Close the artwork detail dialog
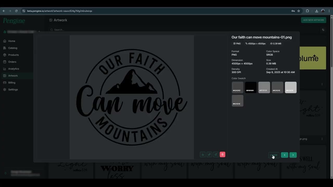 pyautogui.click(x=274, y=155)
